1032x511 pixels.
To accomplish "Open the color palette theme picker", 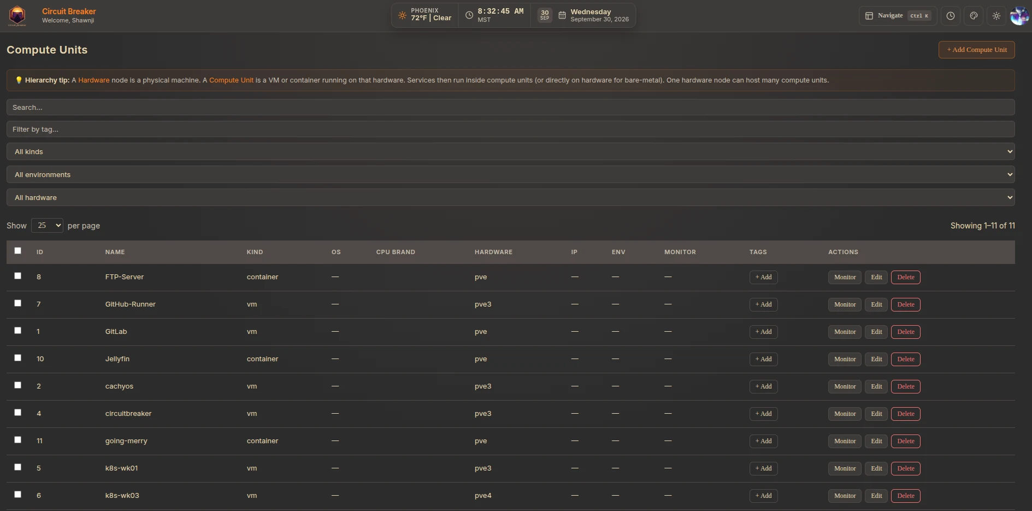I will [974, 16].
